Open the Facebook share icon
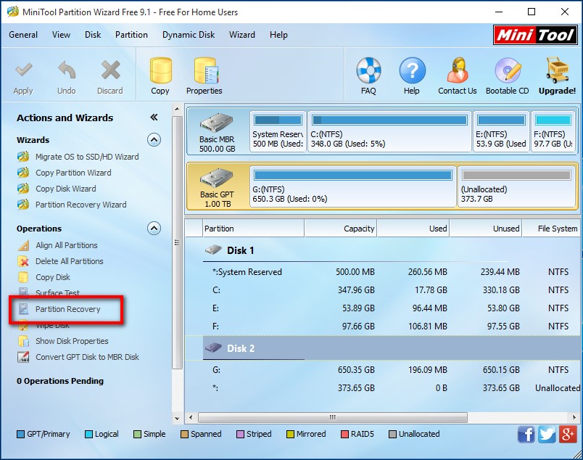 coord(526,434)
